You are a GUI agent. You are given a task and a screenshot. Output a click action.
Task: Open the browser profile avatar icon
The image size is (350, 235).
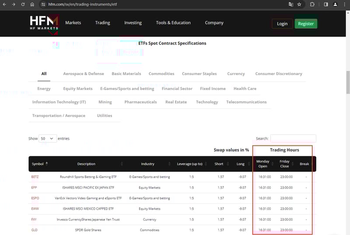tap(335, 4)
